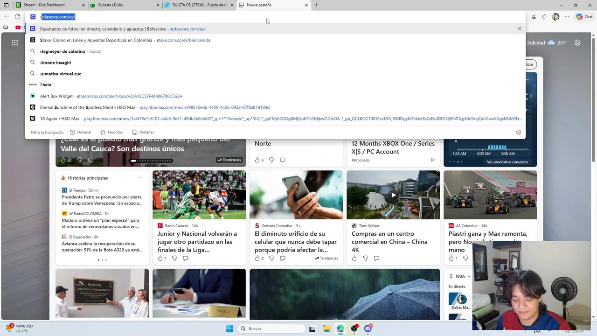This screenshot has width=597, height=336.
Task: Open Discord from the taskbar
Action: click(368, 329)
